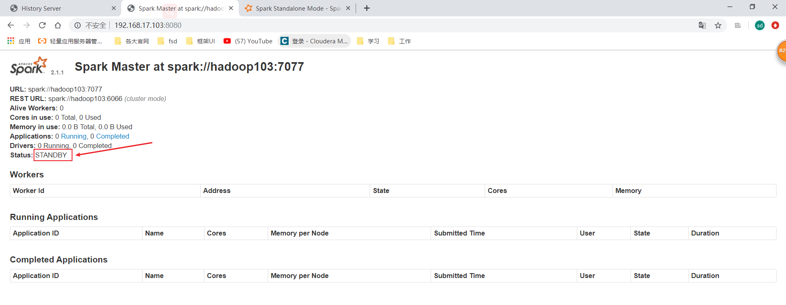Image resolution: width=786 pixels, height=305 pixels.
Task: Close the Spark Standalone Mode tab
Action: coord(348,8)
